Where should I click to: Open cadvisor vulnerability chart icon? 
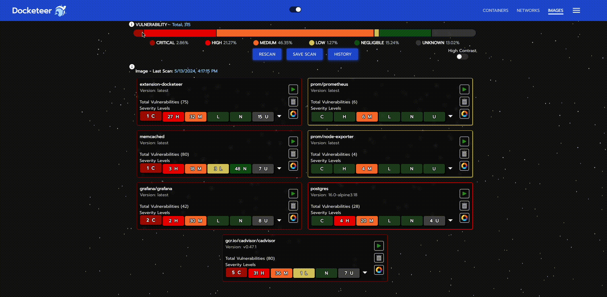379,270
